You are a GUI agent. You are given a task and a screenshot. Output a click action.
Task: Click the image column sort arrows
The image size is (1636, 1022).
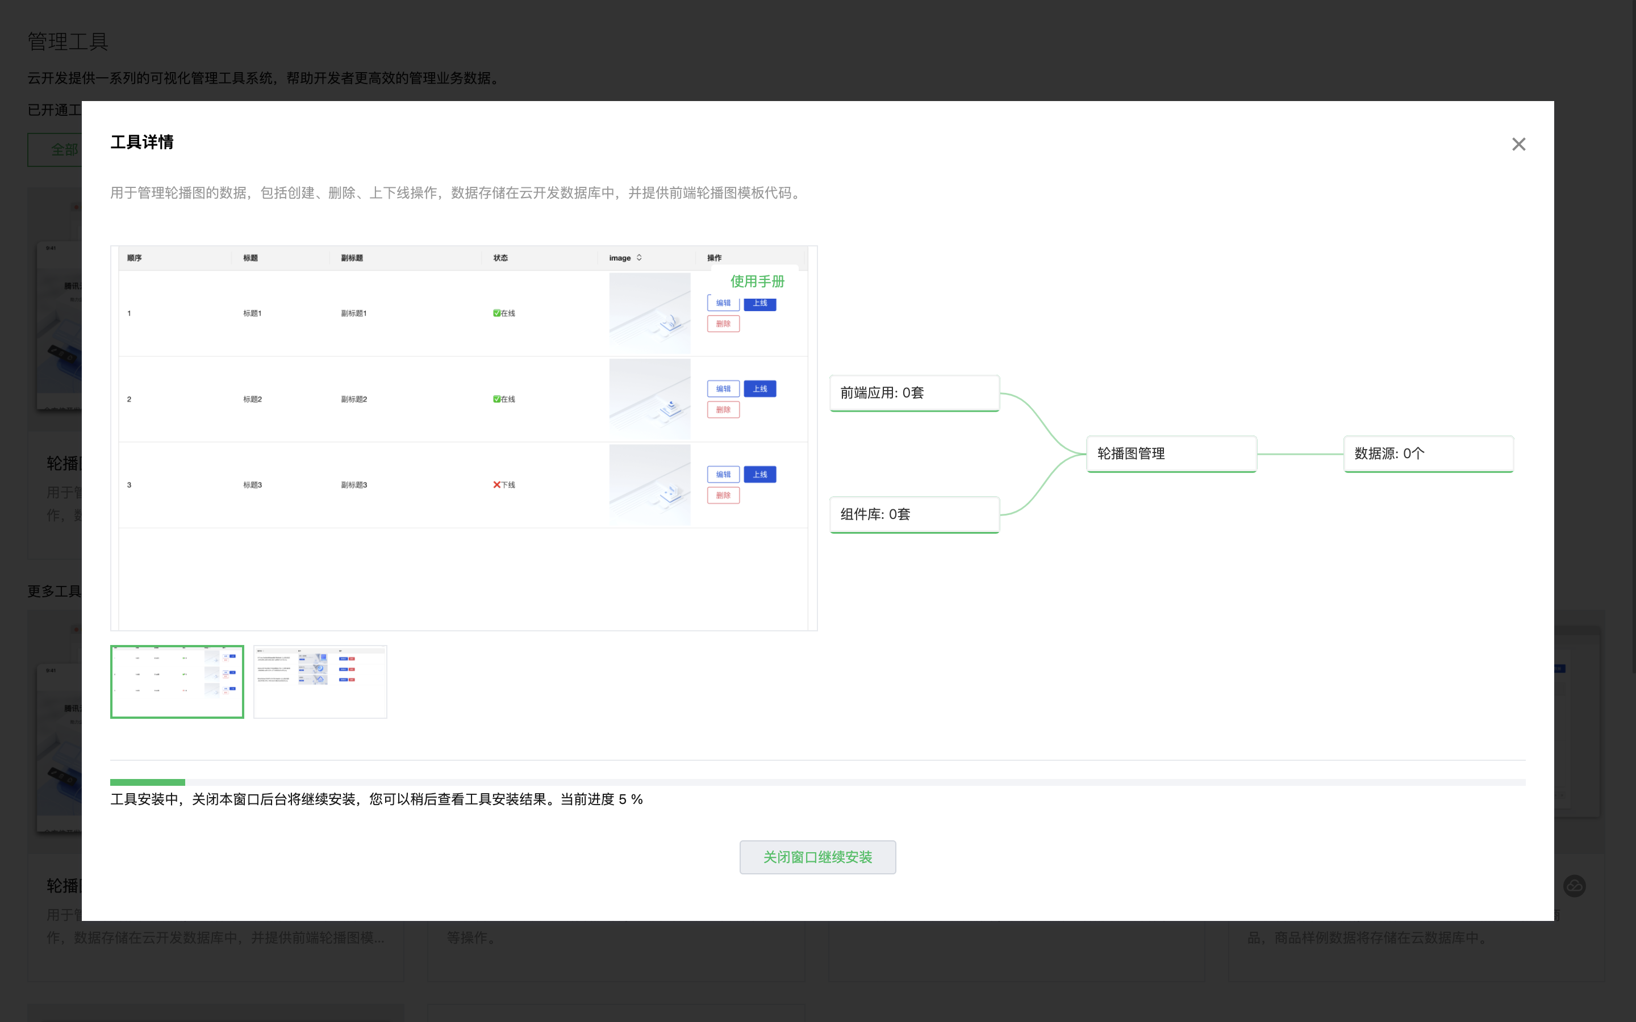tap(639, 258)
